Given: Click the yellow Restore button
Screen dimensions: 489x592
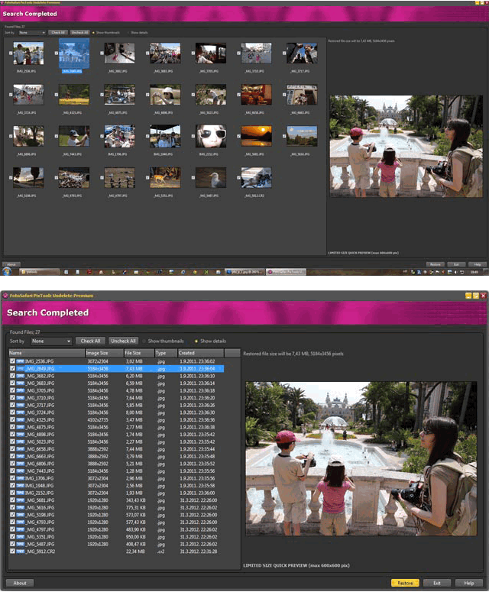Looking at the screenshot, I should point(405,583).
